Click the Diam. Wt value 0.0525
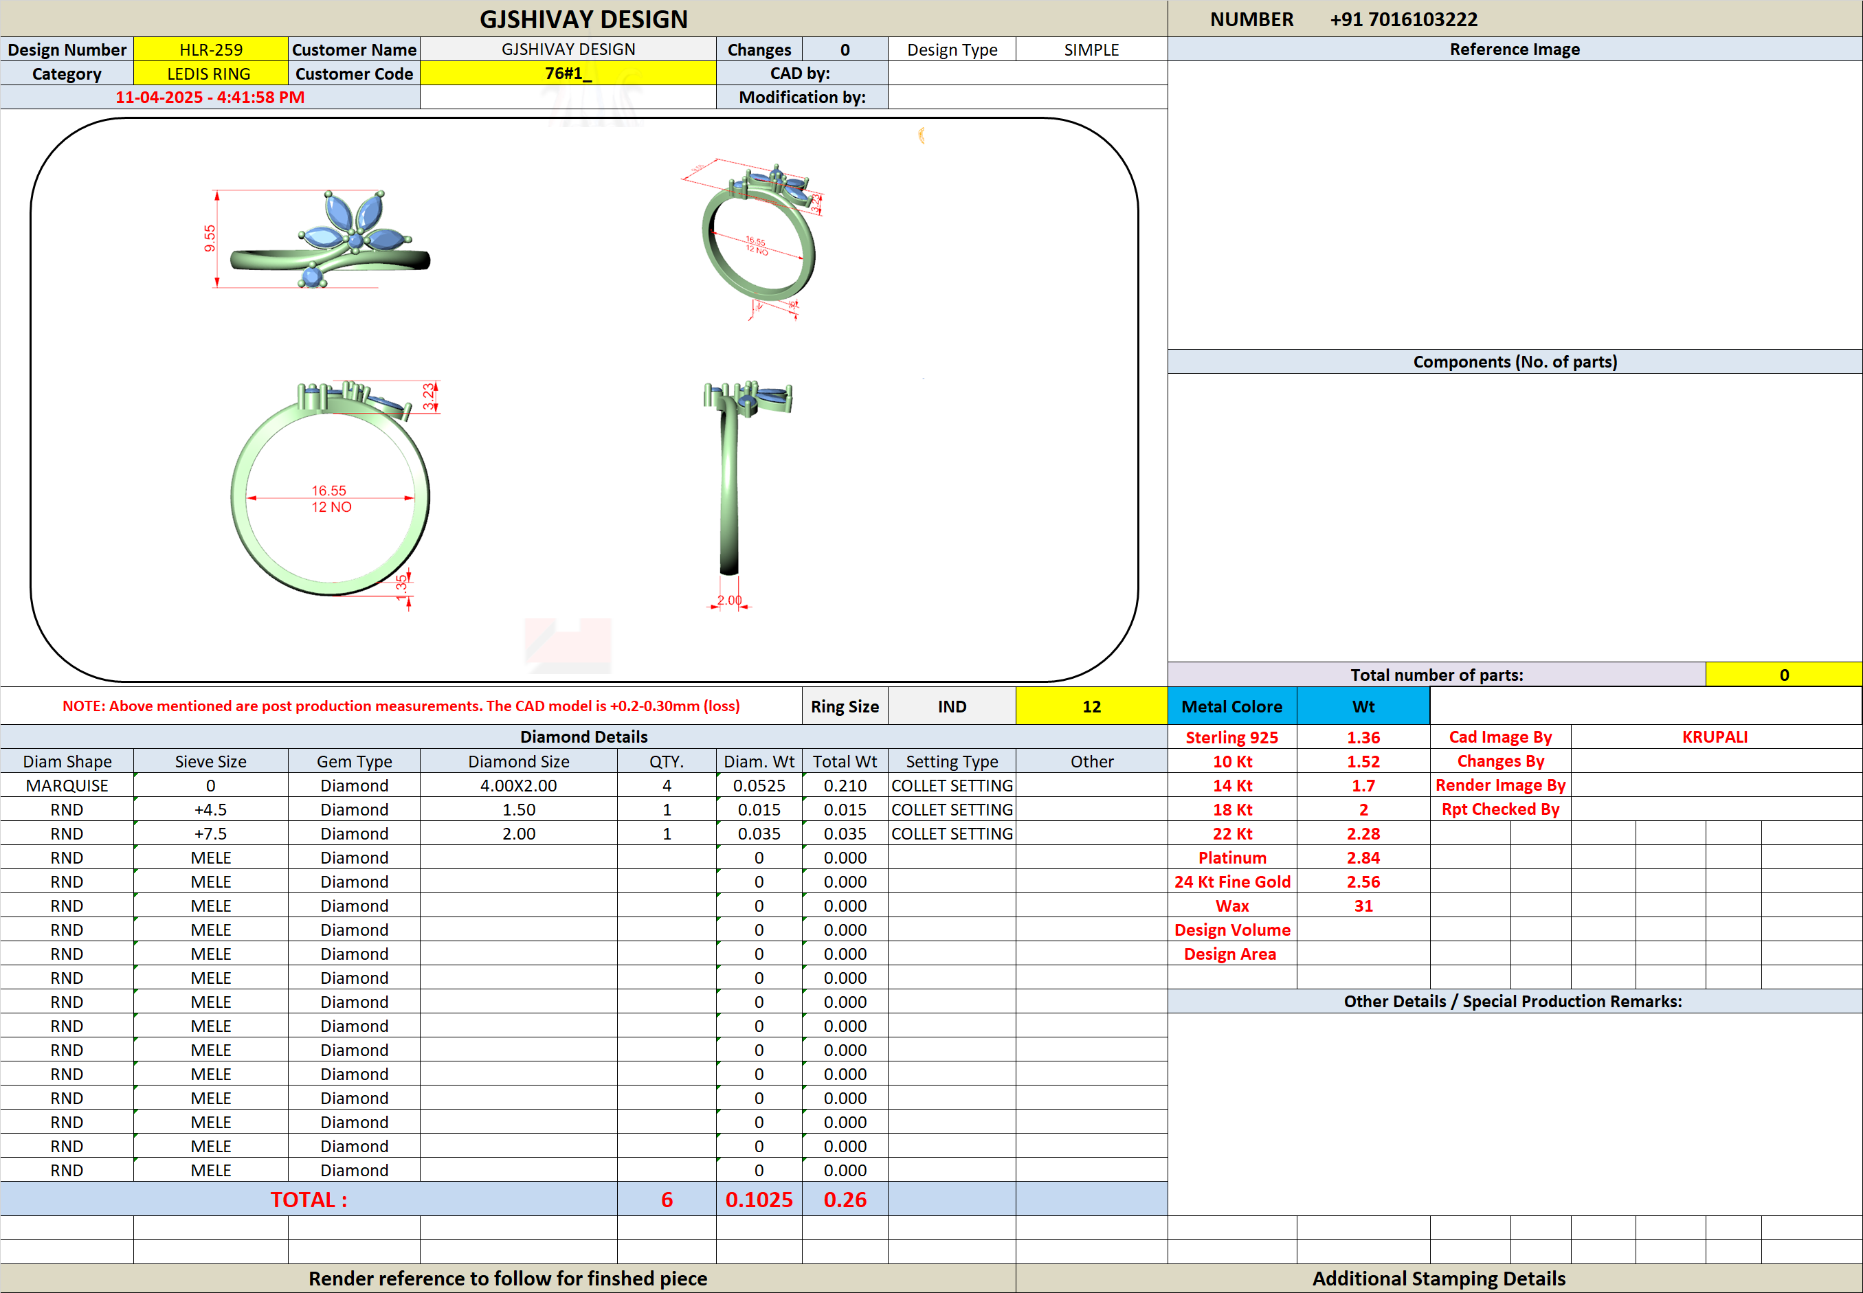Image resolution: width=1863 pixels, height=1293 pixels. coord(759,786)
